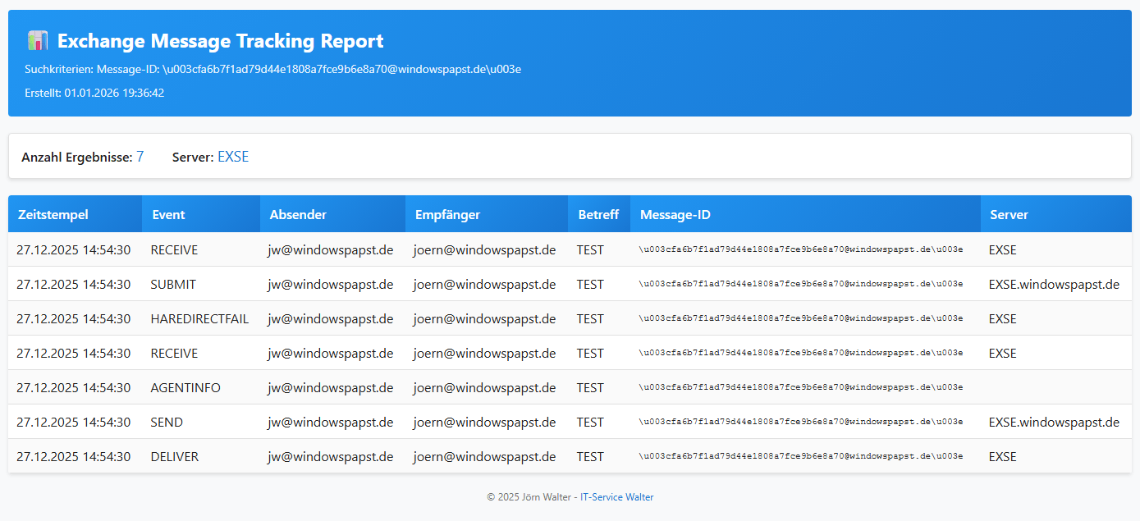Screen dimensions: 1140x521
Task: Select the SEND event cell
Action: click(x=167, y=423)
